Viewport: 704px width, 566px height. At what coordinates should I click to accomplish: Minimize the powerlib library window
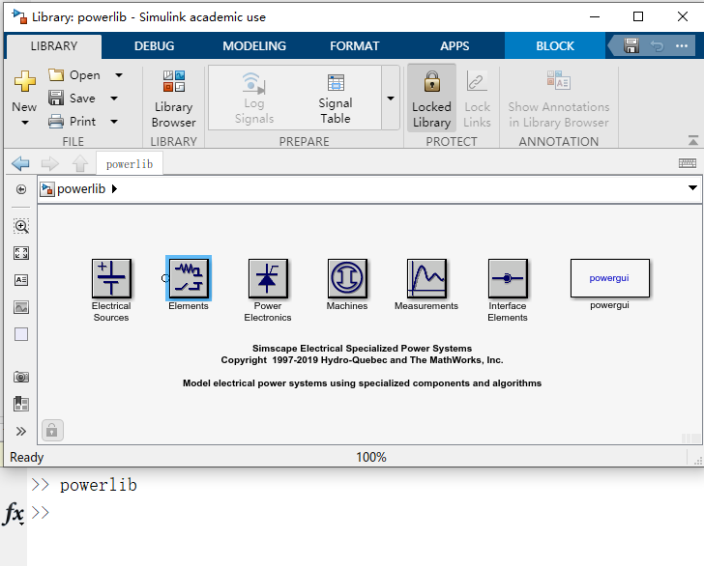(595, 16)
